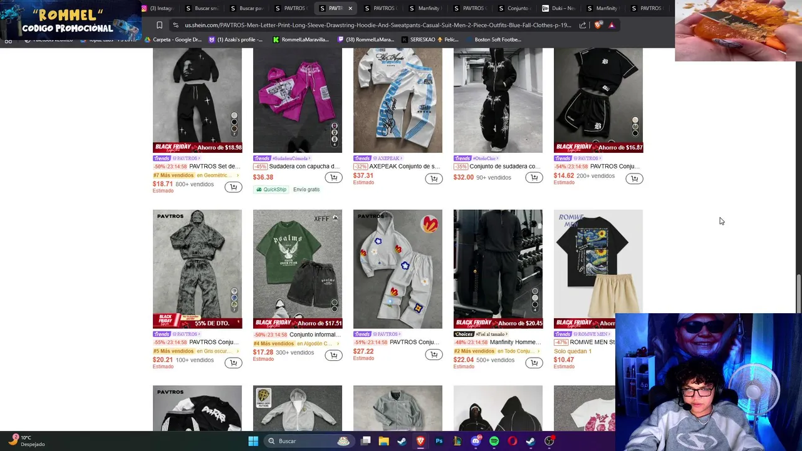Click the page vertical scrollbar thumb
Image resolution: width=802 pixels, height=451 pixels.
tap(798, 294)
